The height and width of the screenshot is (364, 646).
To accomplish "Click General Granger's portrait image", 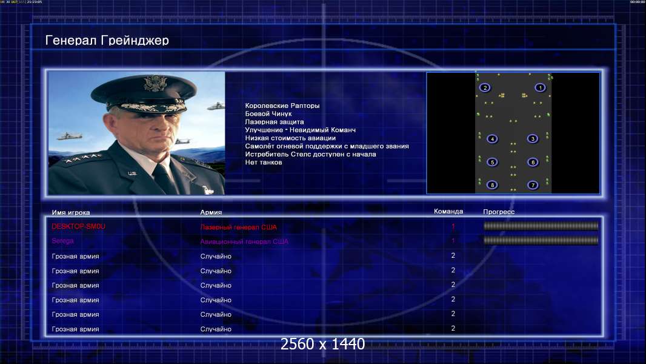I will tap(136, 133).
